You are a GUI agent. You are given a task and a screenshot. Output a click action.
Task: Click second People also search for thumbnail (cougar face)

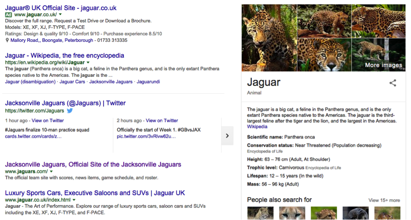[x=292, y=213]
